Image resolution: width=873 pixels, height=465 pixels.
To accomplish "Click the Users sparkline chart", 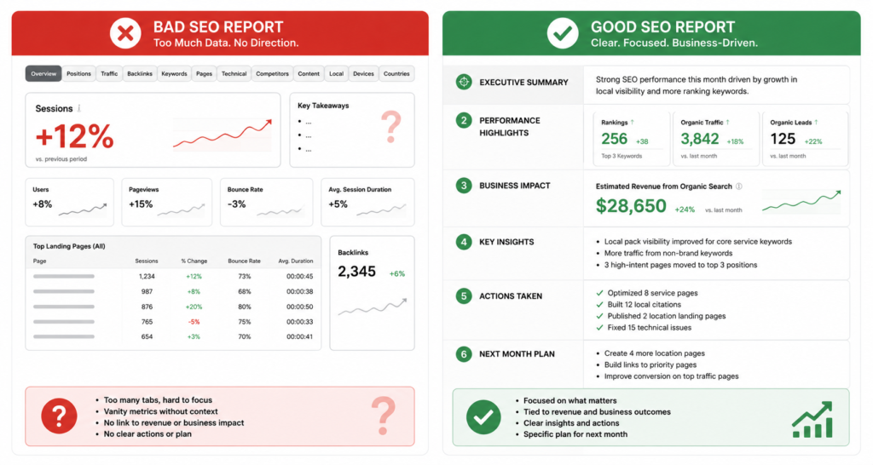I will (83, 210).
